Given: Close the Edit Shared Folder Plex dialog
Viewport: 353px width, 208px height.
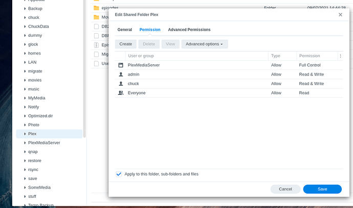Looking at the screenshot, I should point(340,15).
